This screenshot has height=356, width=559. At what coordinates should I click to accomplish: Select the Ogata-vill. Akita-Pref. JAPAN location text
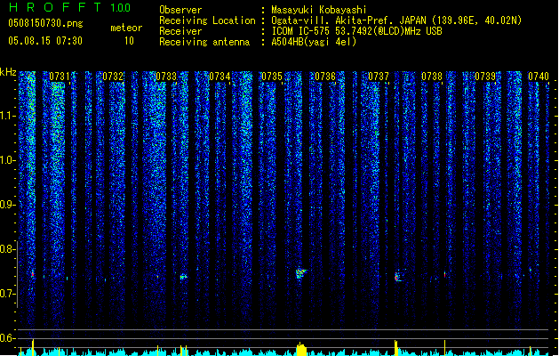coord(396,20)
